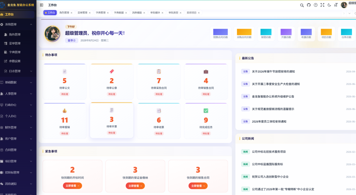This screenshot has height=195, width=356.
Task: Click the 菜单管理 sidebar icon
Action: click(6, 43)
